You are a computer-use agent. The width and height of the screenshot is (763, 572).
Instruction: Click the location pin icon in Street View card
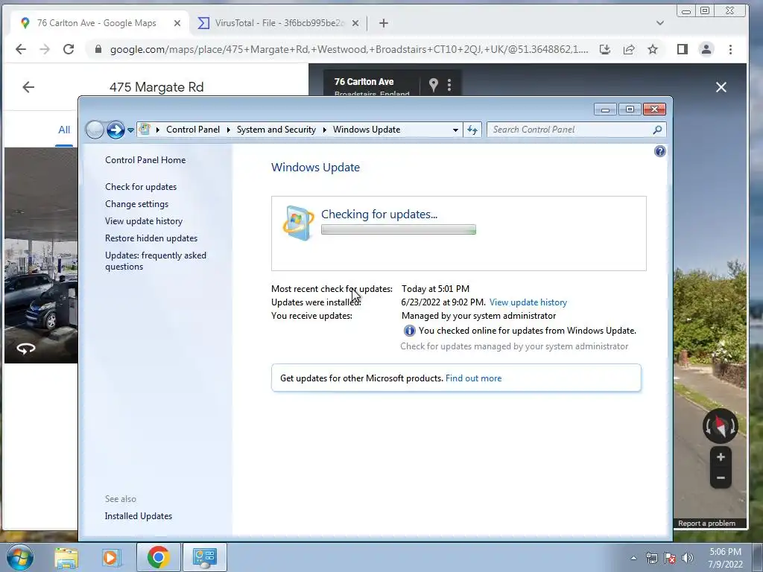point(434,85)
